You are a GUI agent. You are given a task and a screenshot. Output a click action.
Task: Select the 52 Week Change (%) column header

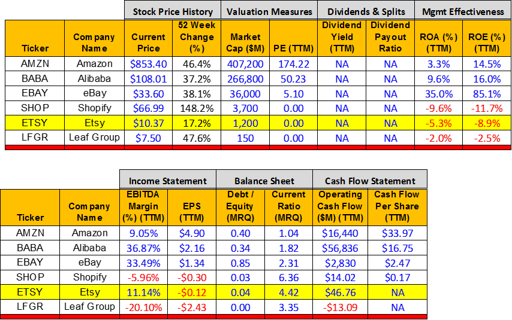(x=197, y=37)
